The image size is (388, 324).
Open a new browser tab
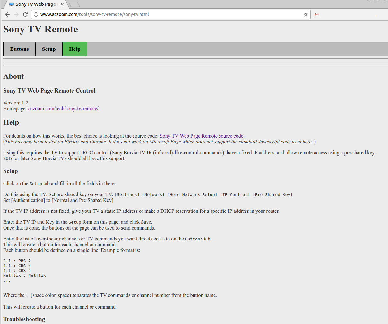click(74, 4)
